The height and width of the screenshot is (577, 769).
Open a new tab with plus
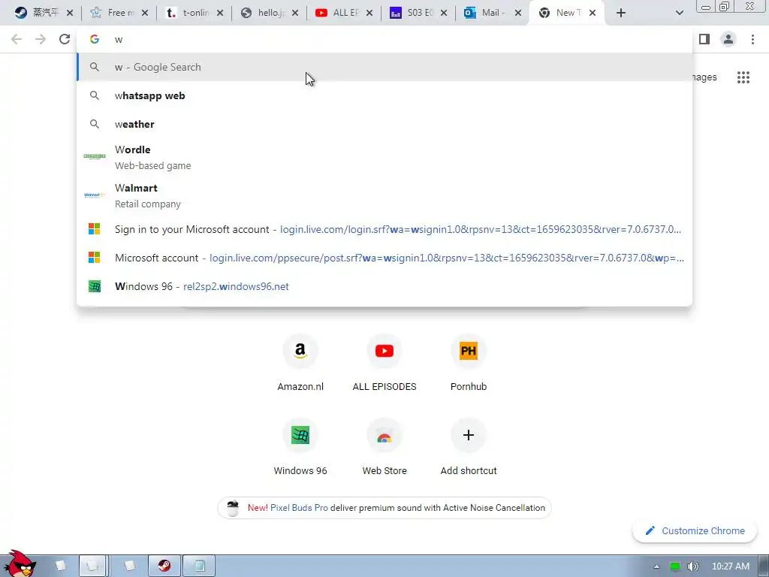tap(621, 13)
